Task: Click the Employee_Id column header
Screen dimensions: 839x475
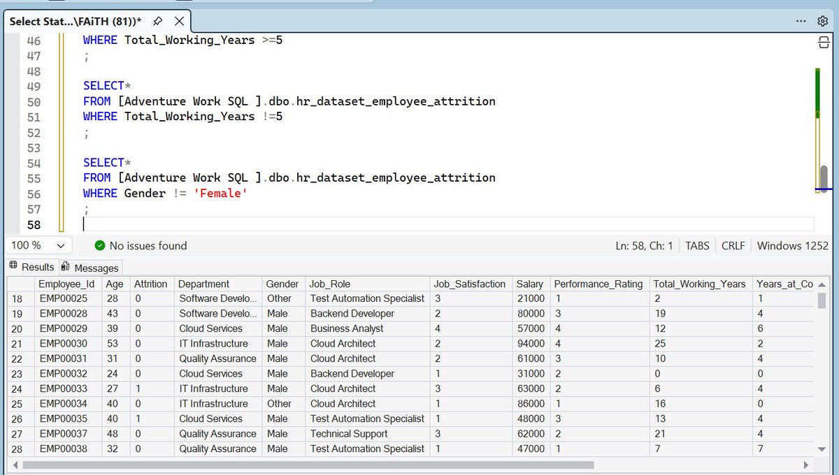Action: click(x=68, y=284)
